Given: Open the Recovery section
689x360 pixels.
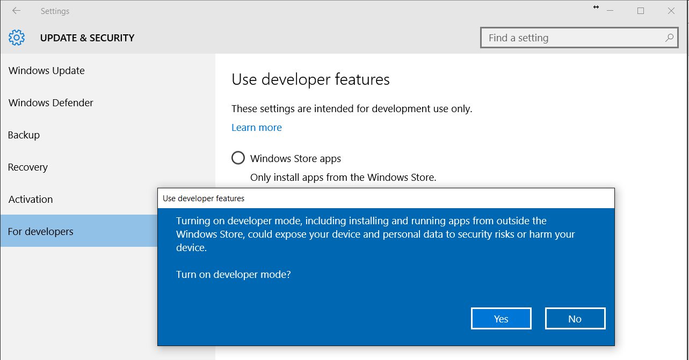Looking at the screenshot, I should coord(107,167).
